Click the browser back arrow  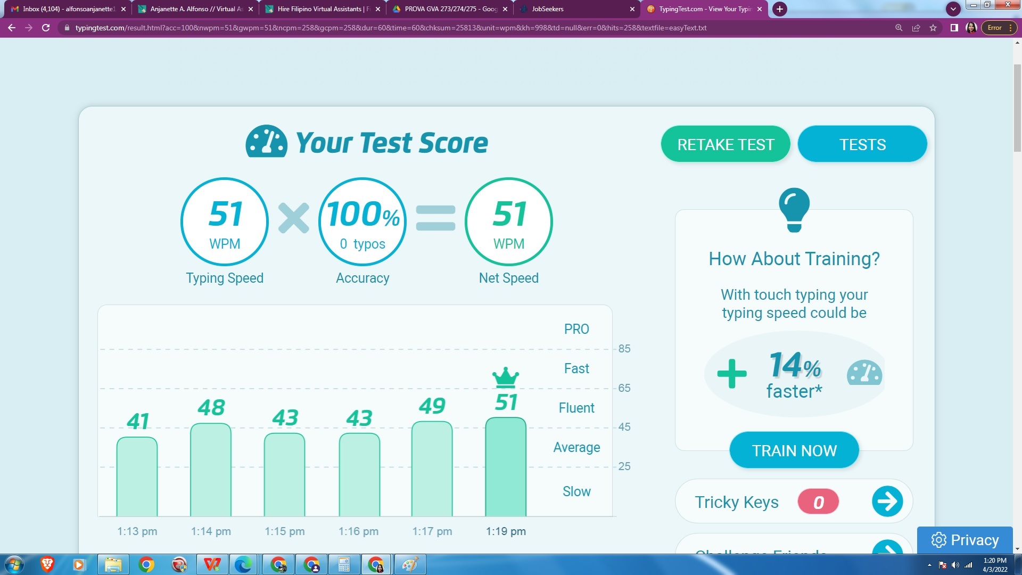click(x=12, y=28)
